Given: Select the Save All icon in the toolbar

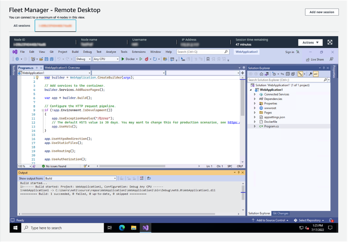Looking at the screenshot, I should click(x=51, y=59).
